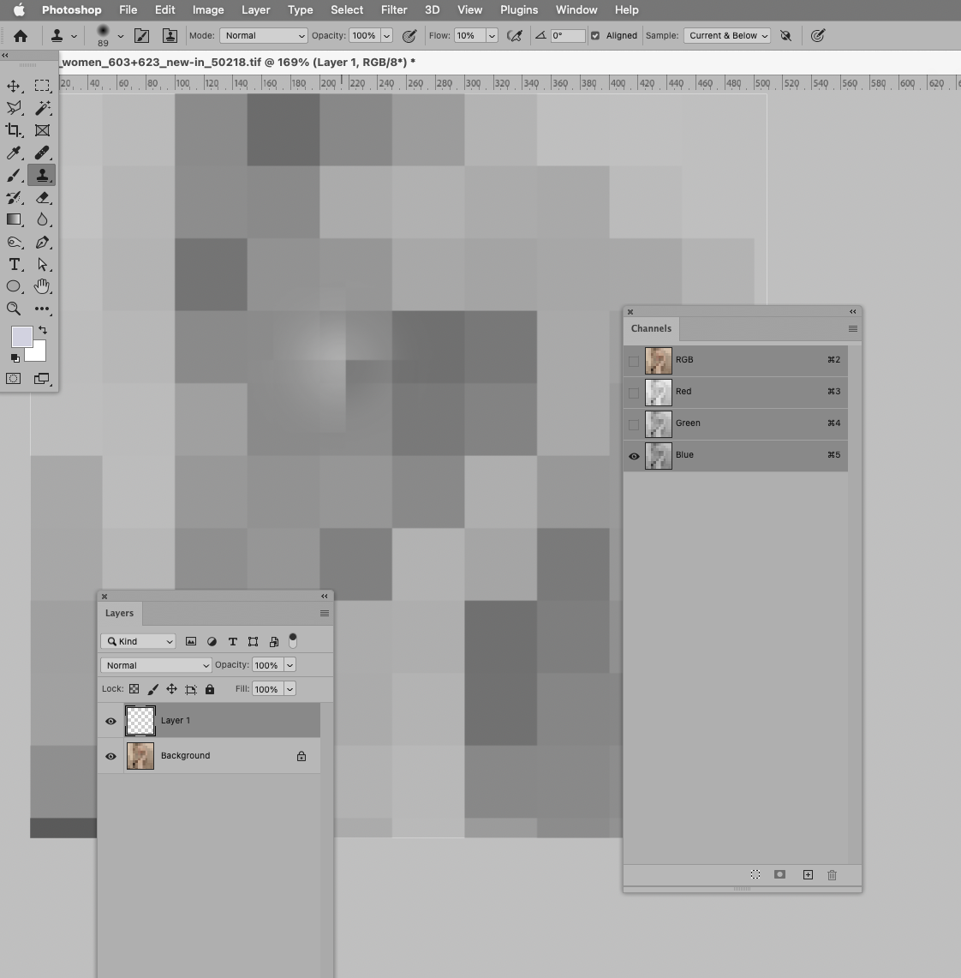Select the Zoom tool
This screenshot has height=978, width=961.
(x=14, y=309)
